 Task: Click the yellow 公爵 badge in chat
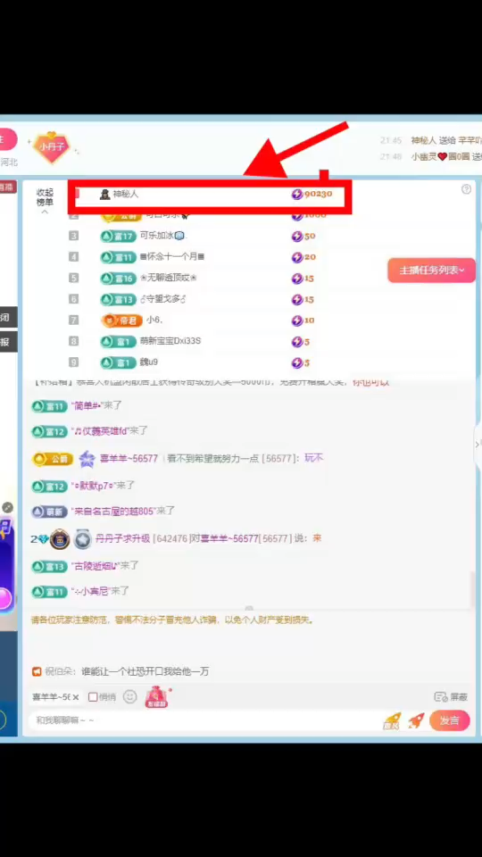tap(53, 459)
